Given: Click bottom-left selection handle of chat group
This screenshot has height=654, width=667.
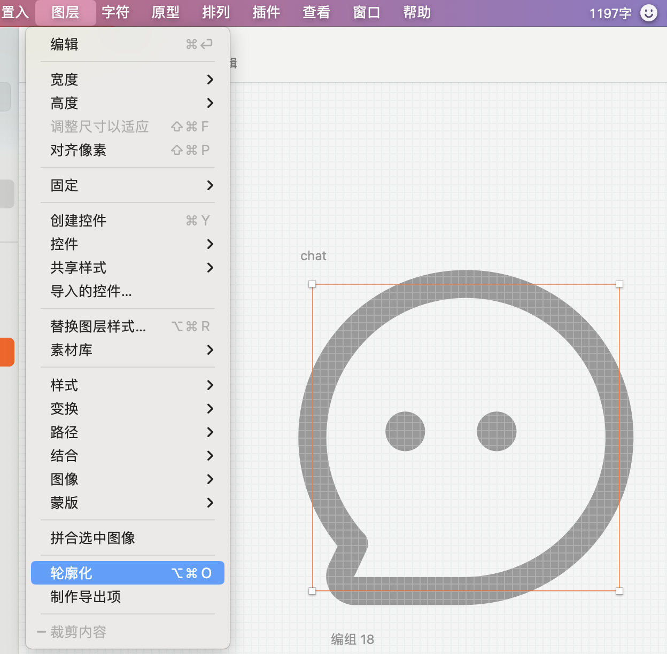Looking at the screenshot, I should click(x=312, y=591).
